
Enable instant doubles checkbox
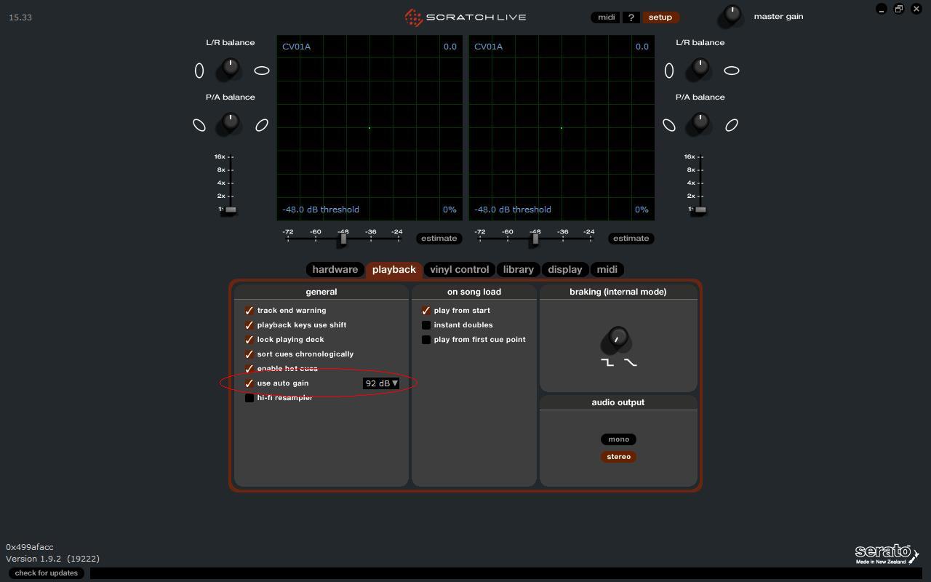pyautogui.click(x=426, y=325)
